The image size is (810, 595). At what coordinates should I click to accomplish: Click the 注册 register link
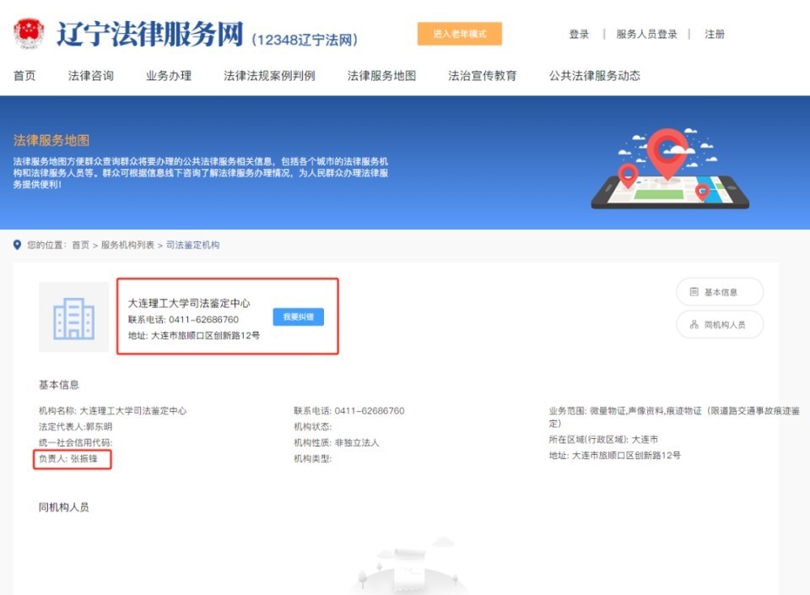pos(715,35)
